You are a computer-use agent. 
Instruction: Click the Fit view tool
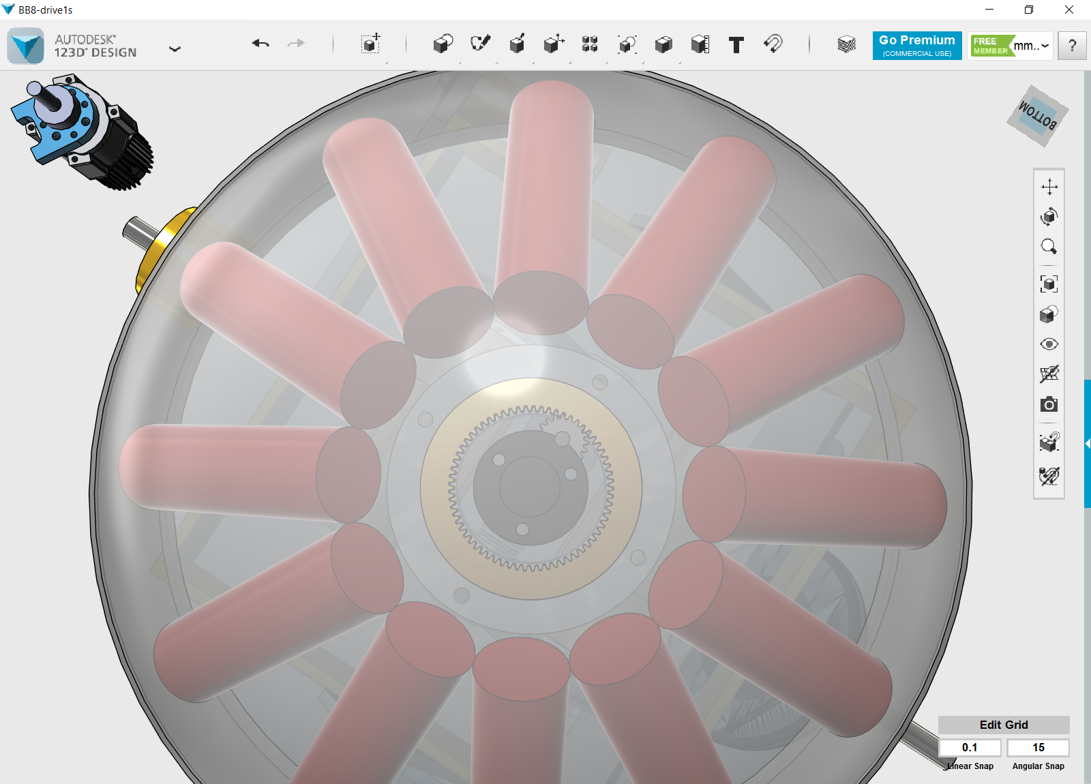pyautogui.click(x=1049, y=284)
